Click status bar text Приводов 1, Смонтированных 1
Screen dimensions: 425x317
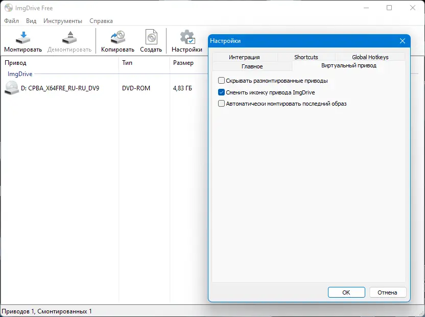[x=46, y=311]
